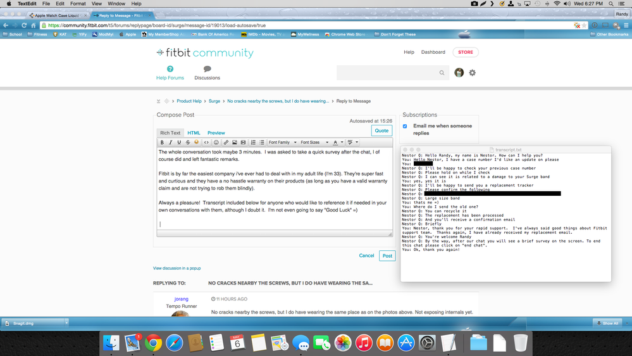632x356 pixels.
Task: Toggle Email me when someone replies checkbox
Action: click(405, 126)
